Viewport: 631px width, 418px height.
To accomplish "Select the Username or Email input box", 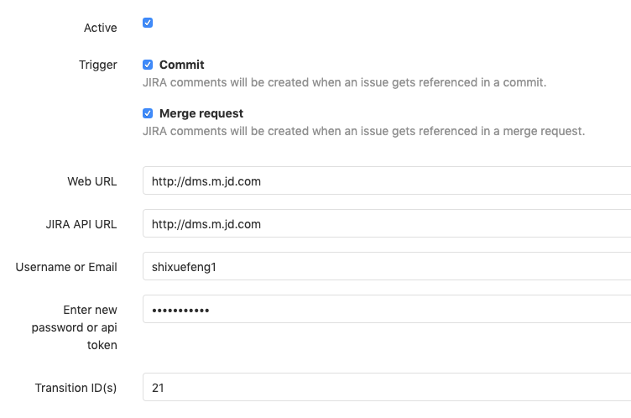I will pos(386,267).
